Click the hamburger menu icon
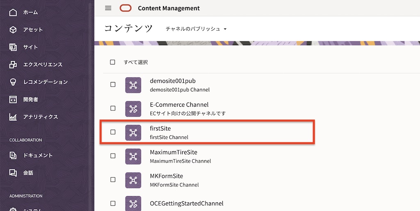420x211 pixels. (108, 8)
